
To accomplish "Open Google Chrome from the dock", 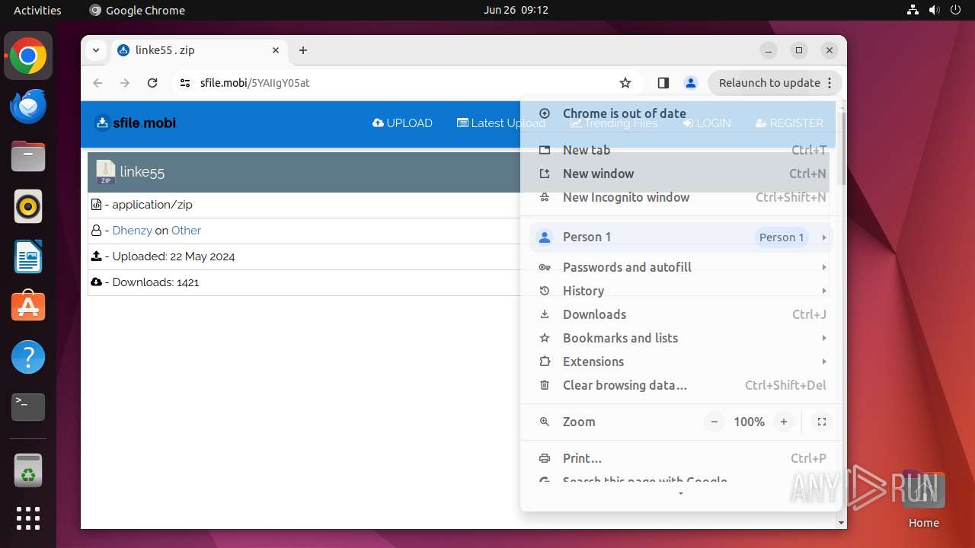I will point(28,56).
